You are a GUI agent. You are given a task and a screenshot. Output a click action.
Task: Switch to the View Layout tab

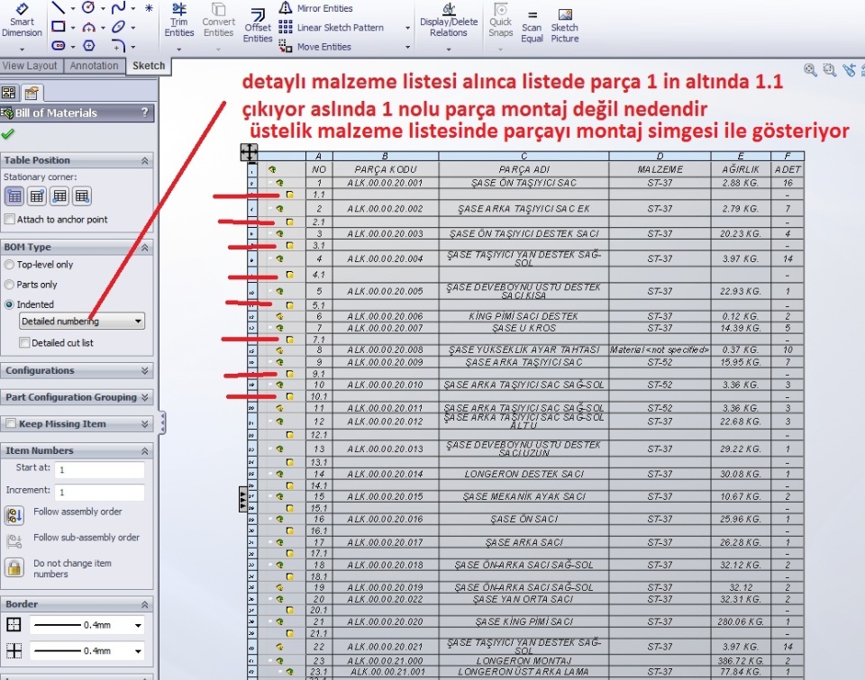(x=30, y=66)
